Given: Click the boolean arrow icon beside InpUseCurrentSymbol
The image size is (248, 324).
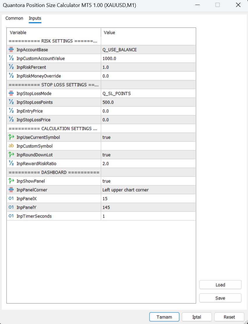Looking at the screenshot, I should click(x=11, y=137).
